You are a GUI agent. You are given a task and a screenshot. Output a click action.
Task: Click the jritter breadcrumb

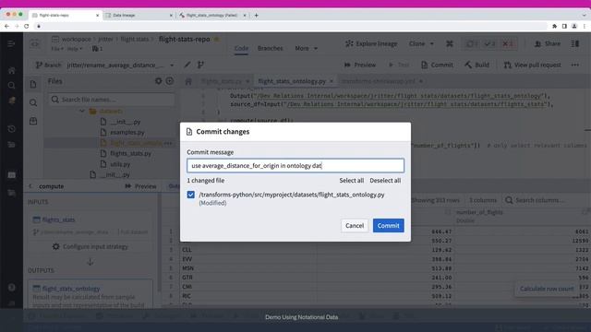pos(105,39)
